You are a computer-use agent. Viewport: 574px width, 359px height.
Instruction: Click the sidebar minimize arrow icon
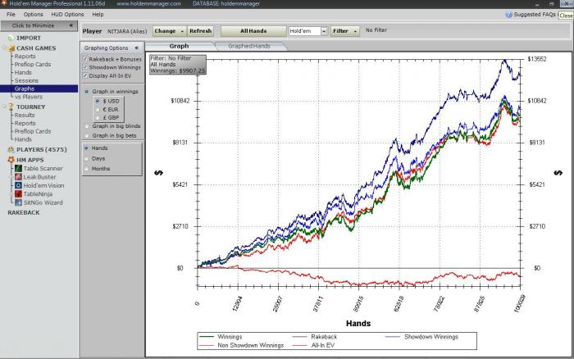(x=71, y=25)
